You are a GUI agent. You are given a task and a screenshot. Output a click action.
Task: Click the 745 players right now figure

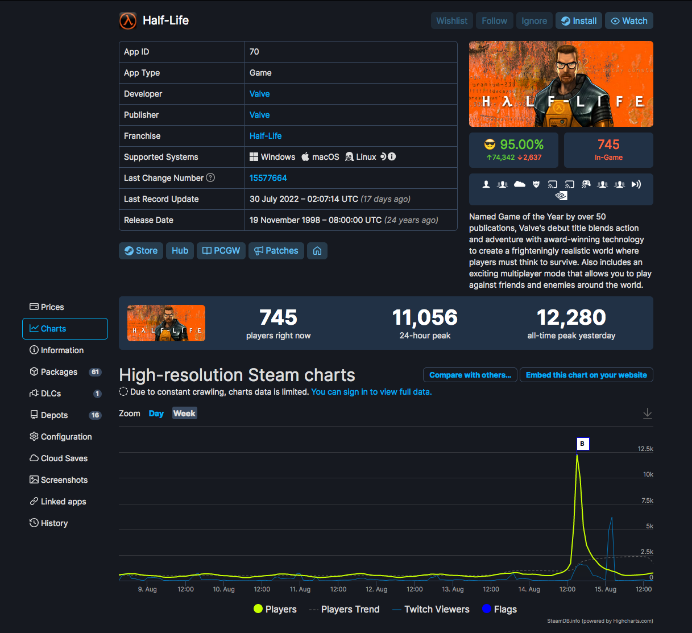(x=279, y=317)
